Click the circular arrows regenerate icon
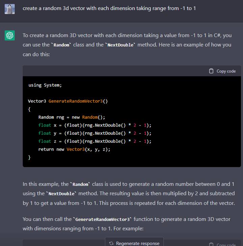The width and height of the screenshot is (243, 246). pyautogui.click(x=111, y=243)
